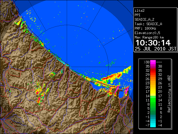Click the 'PRF: 1800Hz' text
The height and width of the screenshot is (134, 178).
(x=145, y=28)
